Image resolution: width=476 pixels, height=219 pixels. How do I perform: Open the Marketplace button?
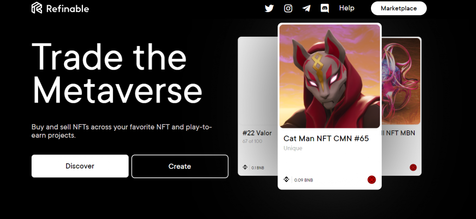point(398,8)
